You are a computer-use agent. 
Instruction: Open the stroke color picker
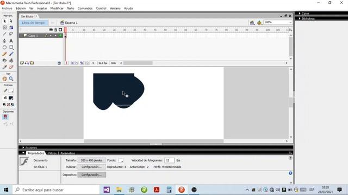coord(11,91)
